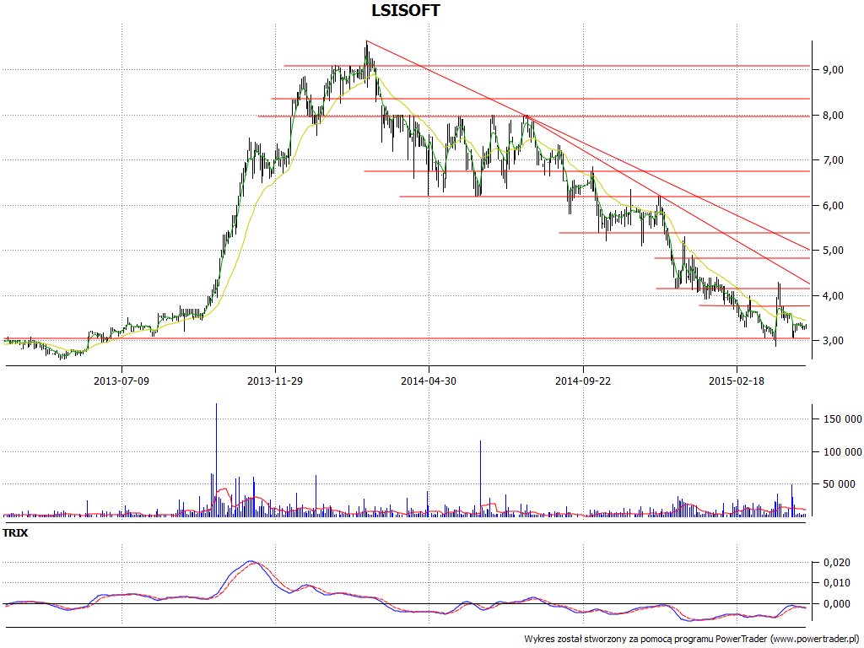Click the 2014-09-22 date label
Image resolution: width=864 pixels, height=648 pixels.
tap(583, 381)
